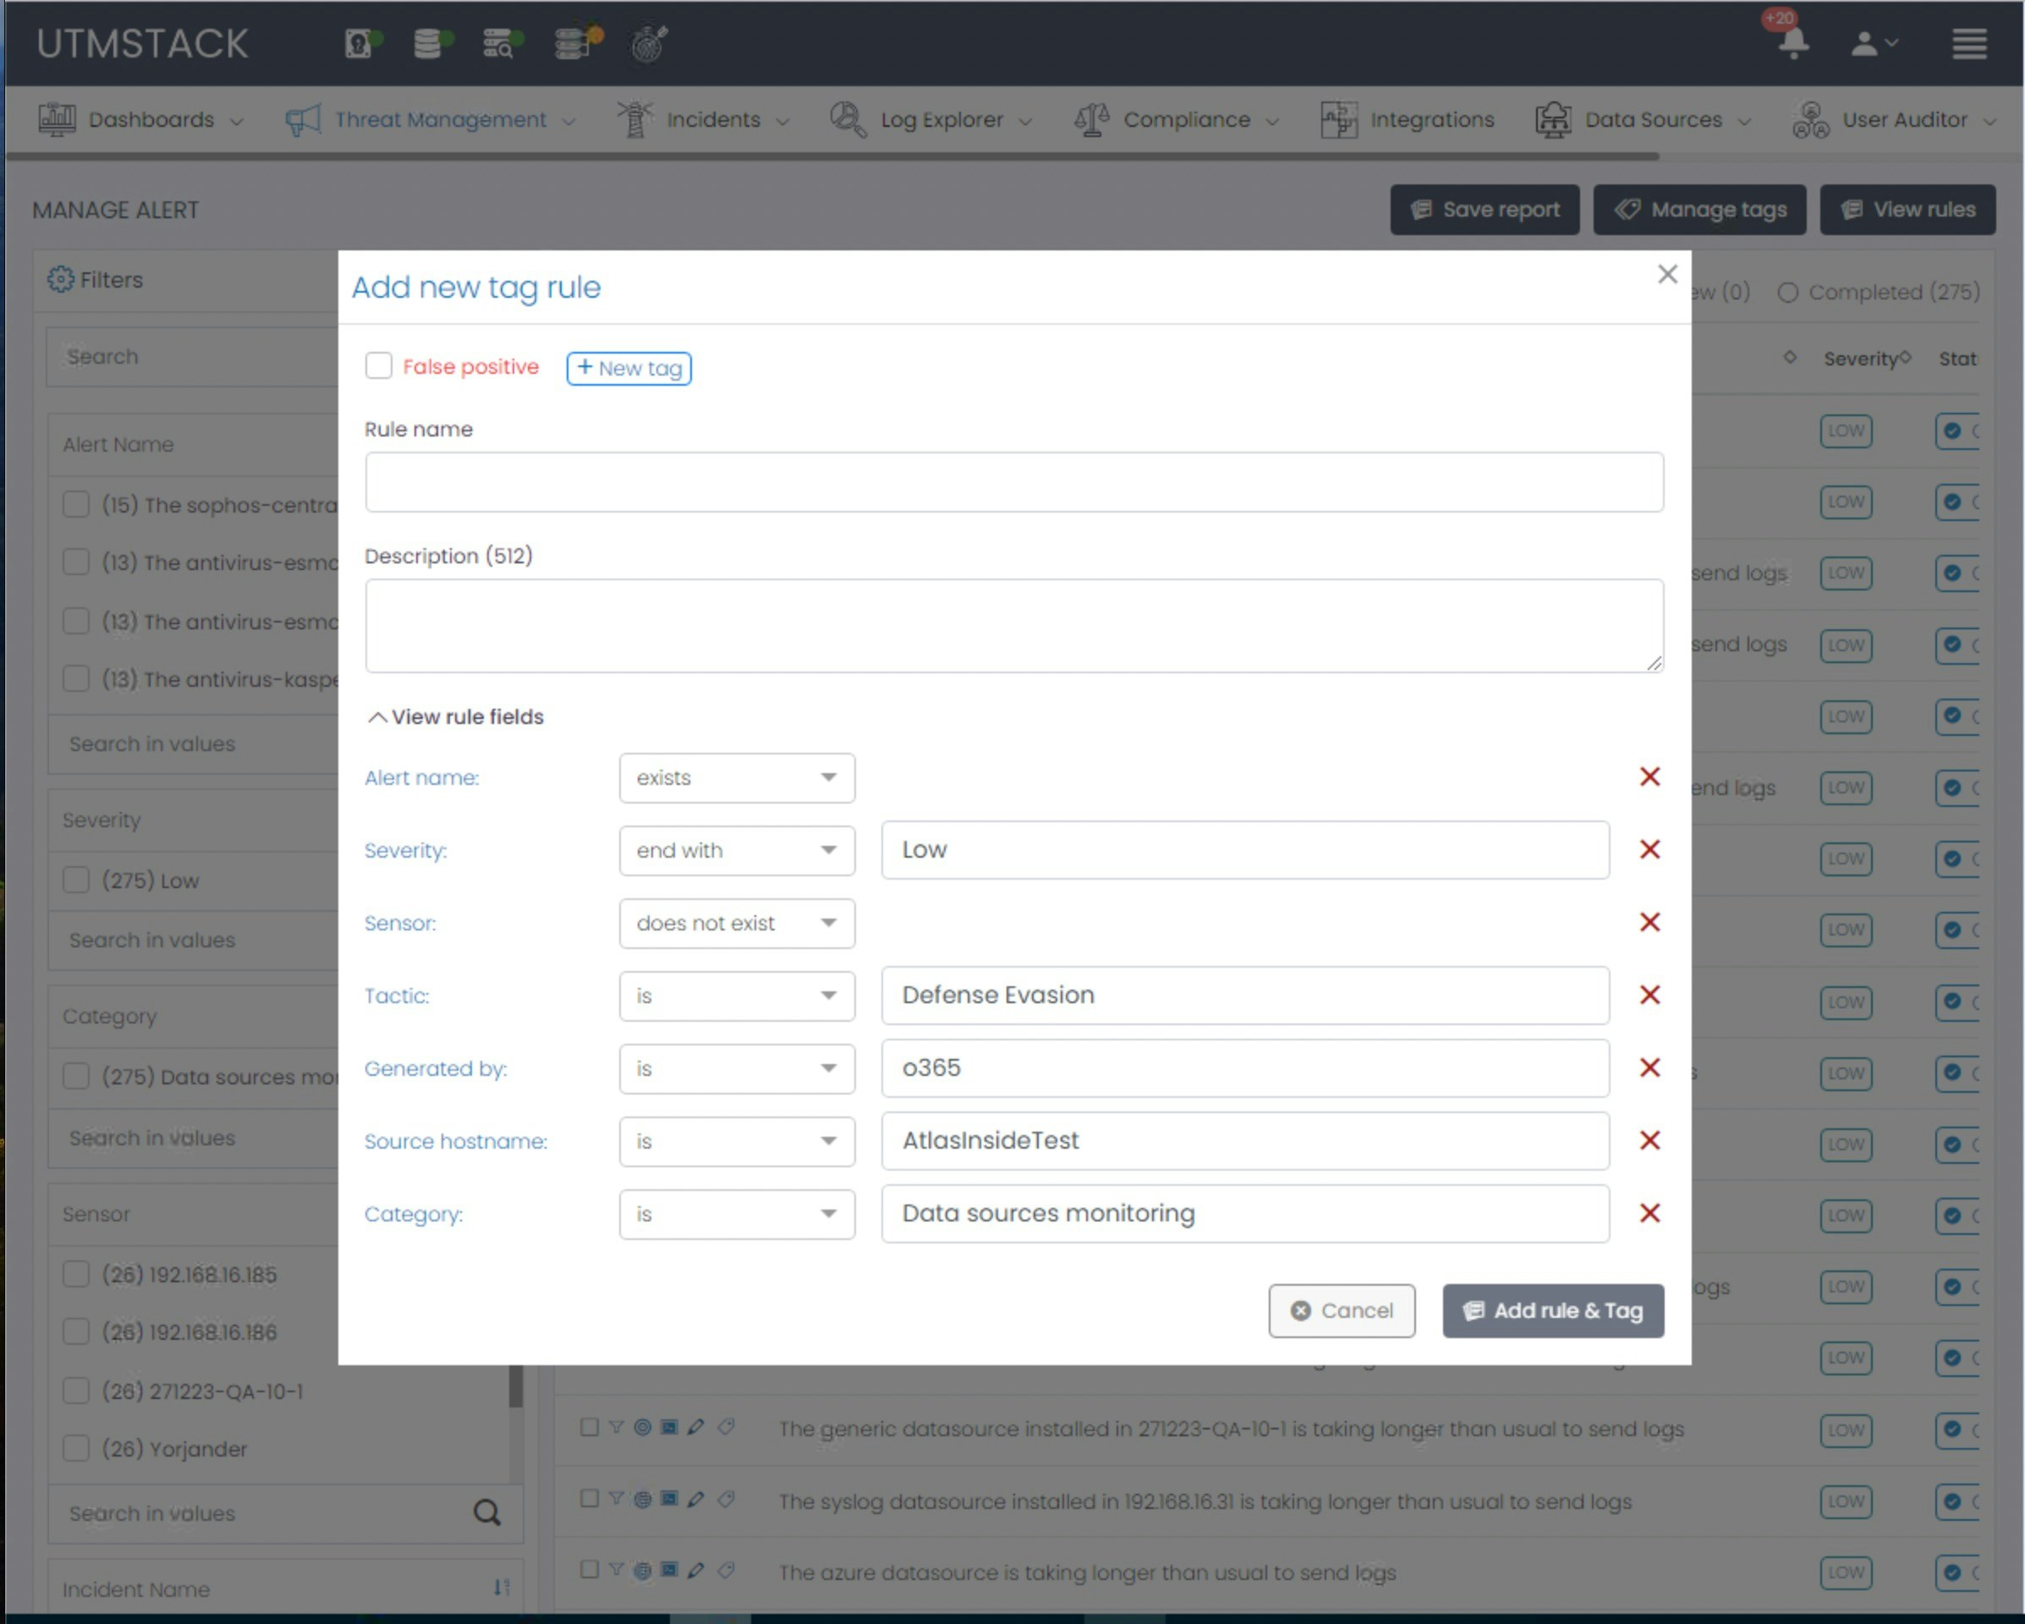This screenshot has height=1624, width=2025.
Task: Open the server search icon in header
Action: coord(499,43)
